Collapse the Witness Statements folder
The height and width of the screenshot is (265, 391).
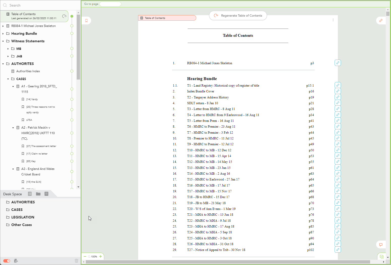click(x=3, y=41)
